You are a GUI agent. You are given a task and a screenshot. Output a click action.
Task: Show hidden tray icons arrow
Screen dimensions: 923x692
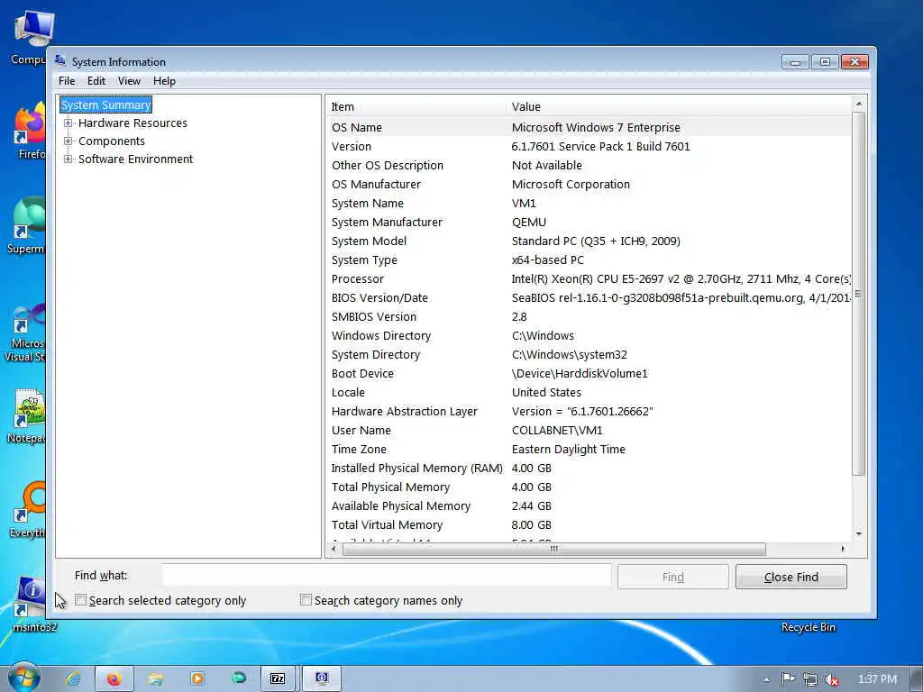pyautogui.click(x=766, y=679)
